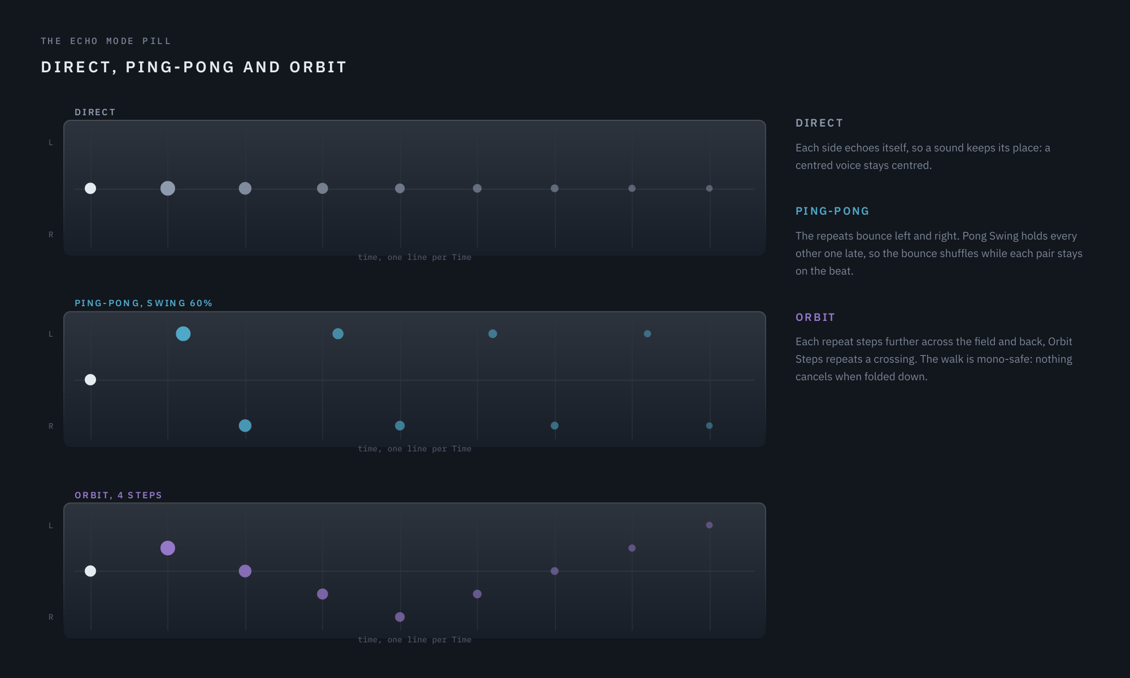
Task: Click the paragraph starting 'Each repeat steps further'
Action: click(x=934, y=359)
